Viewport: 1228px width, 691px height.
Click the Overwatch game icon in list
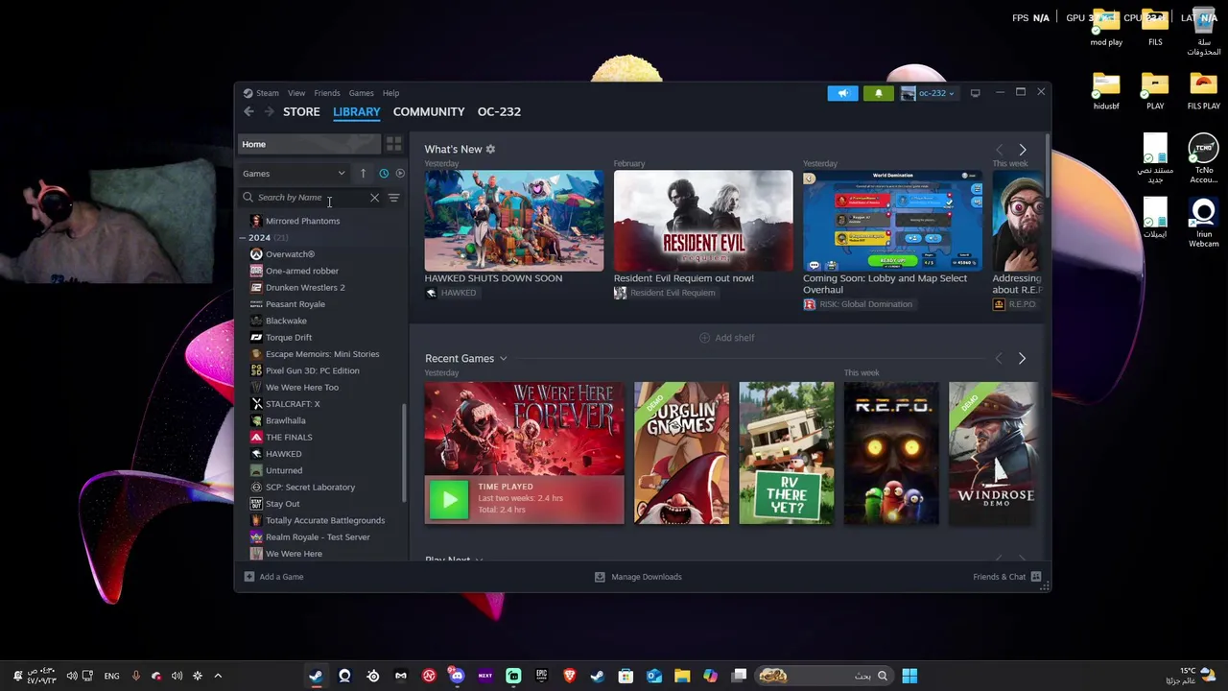tap(256, 254)
